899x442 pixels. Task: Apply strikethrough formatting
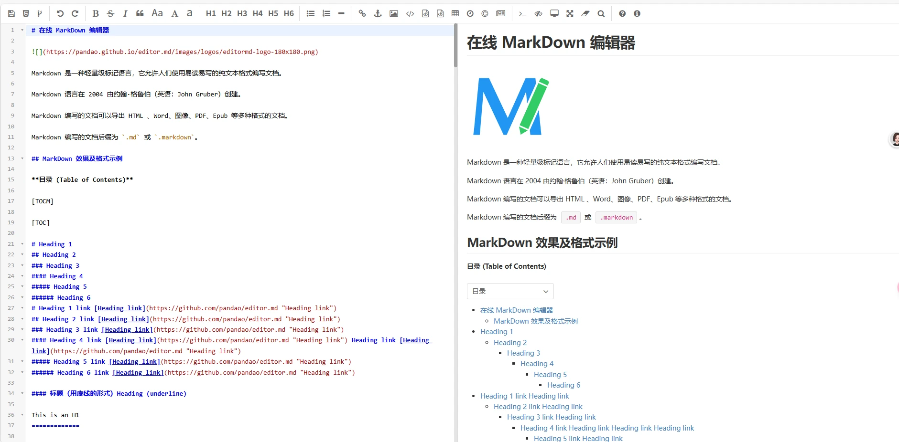point(110,13)
